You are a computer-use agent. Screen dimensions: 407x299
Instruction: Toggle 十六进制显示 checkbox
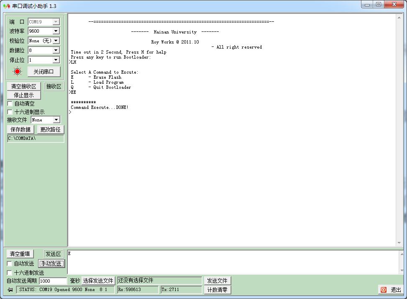point(10,112)
